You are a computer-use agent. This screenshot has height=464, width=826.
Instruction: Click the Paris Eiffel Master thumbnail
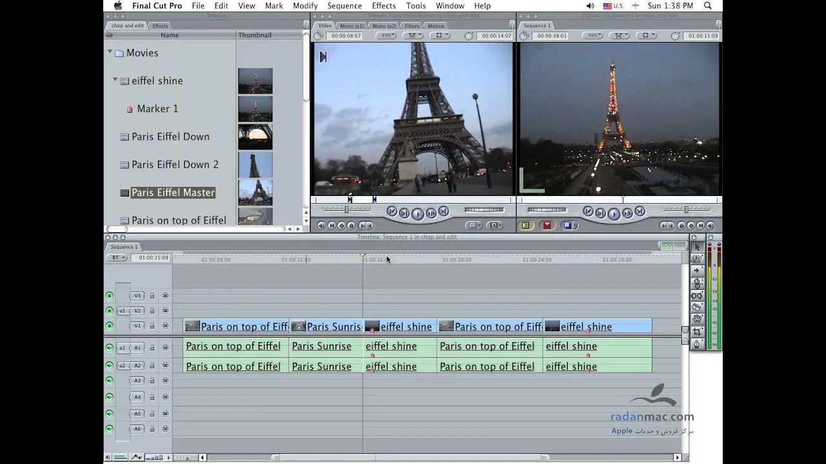point(255,192)
